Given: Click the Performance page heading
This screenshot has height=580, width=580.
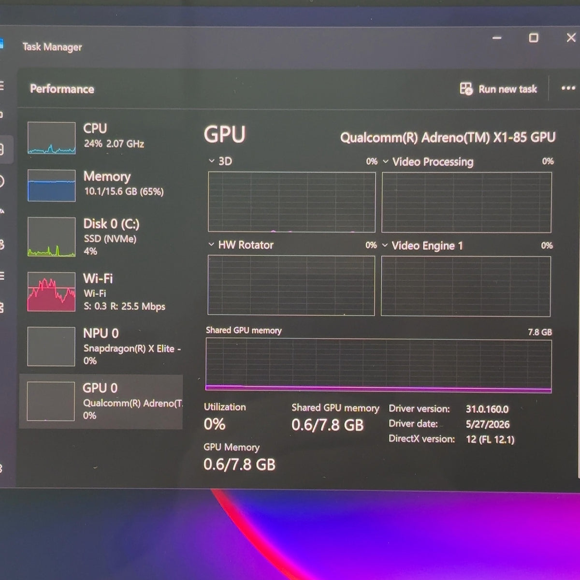Looking at the screenshot, I should [x=62, y=89].
